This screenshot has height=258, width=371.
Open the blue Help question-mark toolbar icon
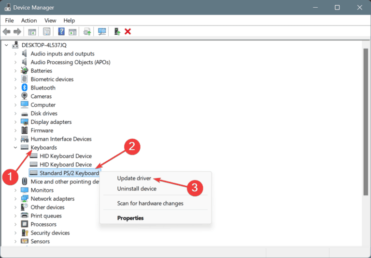point(61,32)
